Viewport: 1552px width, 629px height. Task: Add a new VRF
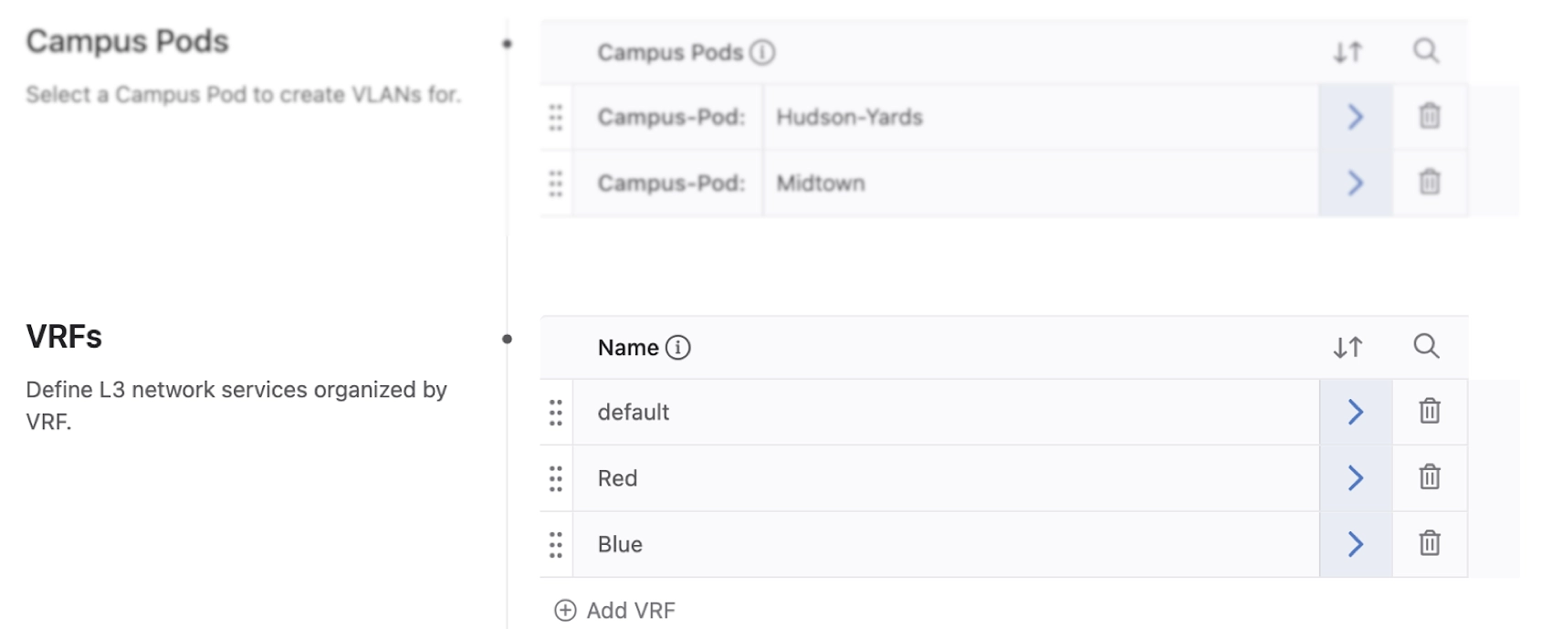click(615, 611)
